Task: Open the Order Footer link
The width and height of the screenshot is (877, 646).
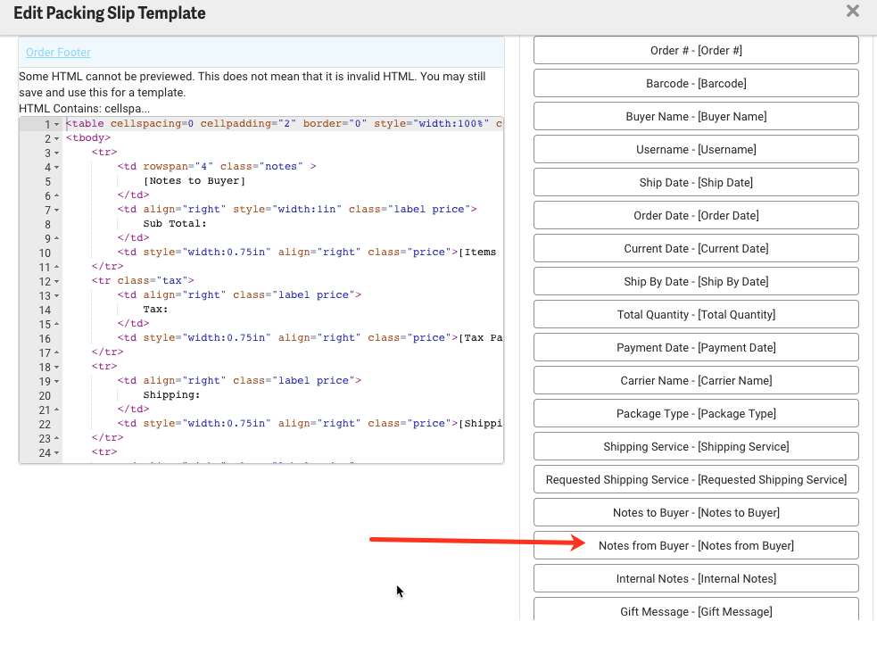Action: click(x=57, y=52)
